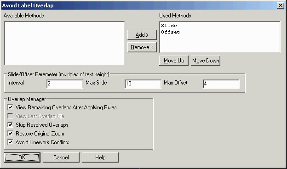Viewport: 287px width, 169px height.
Task: Click the Remove < button
Action: click(x=142, y=47)
